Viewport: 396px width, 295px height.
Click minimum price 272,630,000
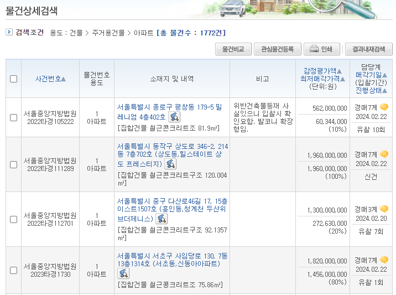tap(330, 224)
